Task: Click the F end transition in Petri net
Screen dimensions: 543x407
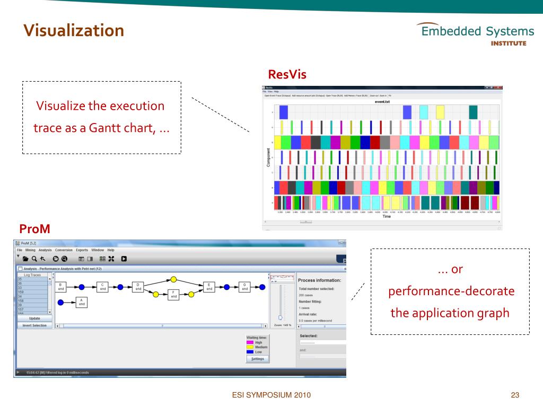Action: click(x=173, y=295)
